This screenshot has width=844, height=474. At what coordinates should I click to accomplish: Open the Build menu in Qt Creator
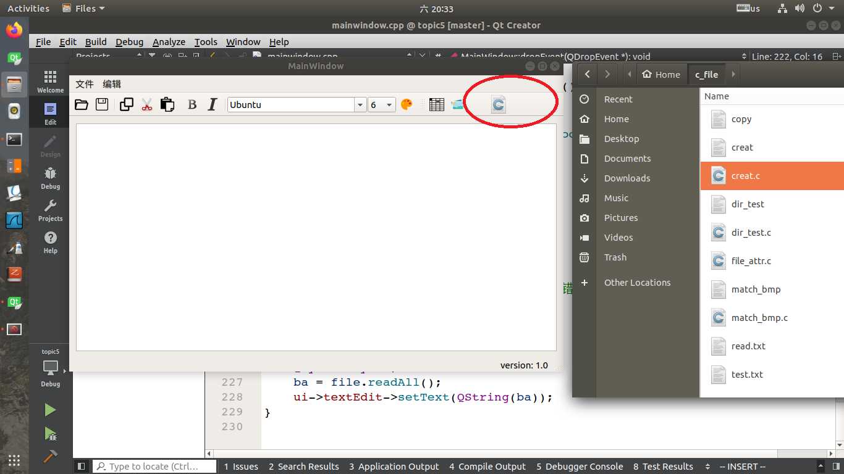pos(96,42)
